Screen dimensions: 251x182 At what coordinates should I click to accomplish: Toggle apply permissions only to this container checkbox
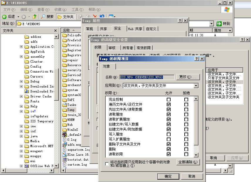tap(107, 164)
